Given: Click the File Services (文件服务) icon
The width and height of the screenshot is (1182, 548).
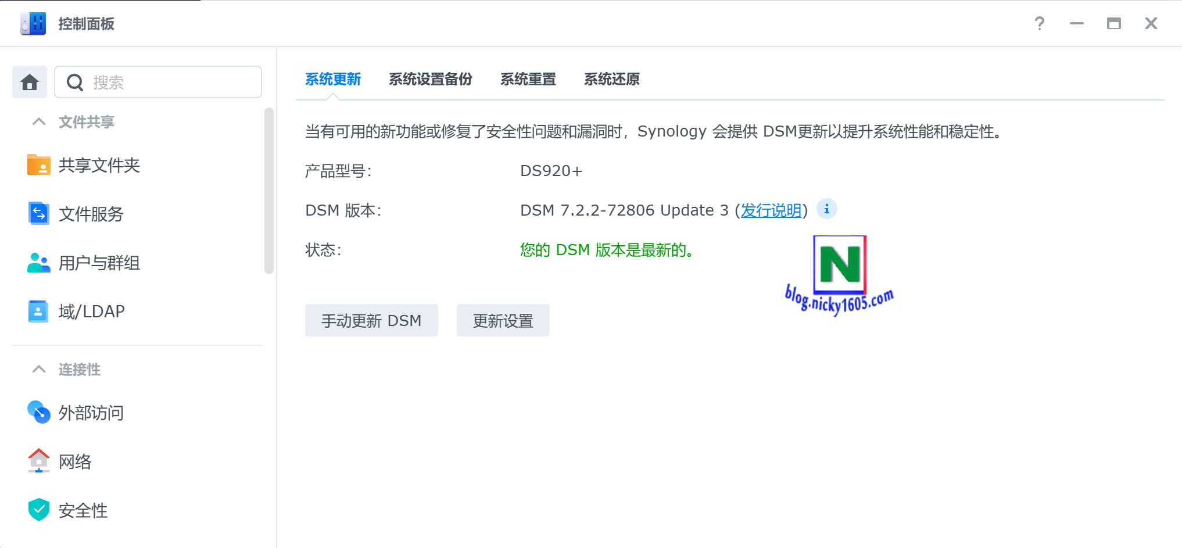Looking at the screenshot, I should (x=39, y=214).
